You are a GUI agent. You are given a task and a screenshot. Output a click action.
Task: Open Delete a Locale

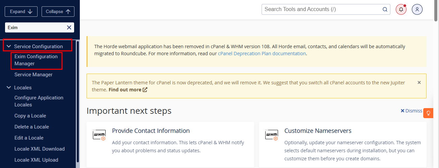coord(32,127)
